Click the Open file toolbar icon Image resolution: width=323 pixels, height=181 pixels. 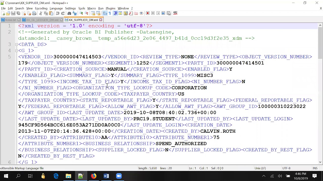click(8, 13)
